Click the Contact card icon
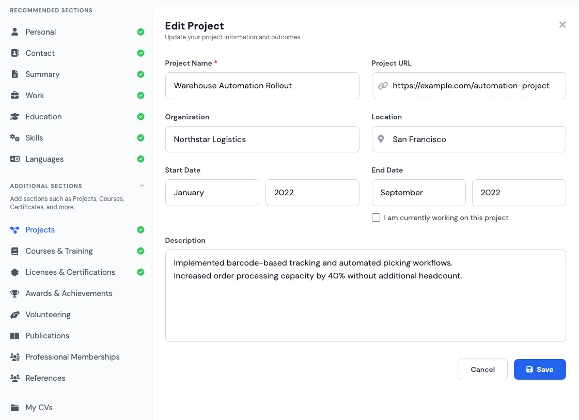Image resolution: width=579 pixels, height=420 pixels. pos(15,53)
